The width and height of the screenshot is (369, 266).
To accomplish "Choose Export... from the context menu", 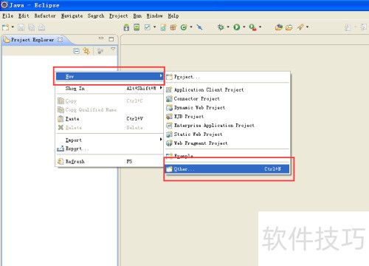I will pyautogui.click(x=109, y=149).
